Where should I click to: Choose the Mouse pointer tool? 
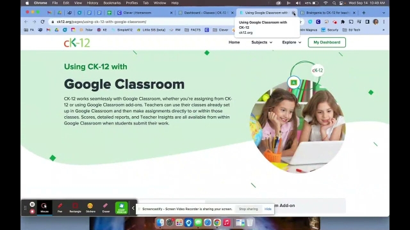(44, 208)
